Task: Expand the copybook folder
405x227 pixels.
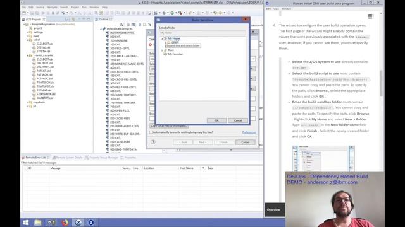Action: (27, 102)
